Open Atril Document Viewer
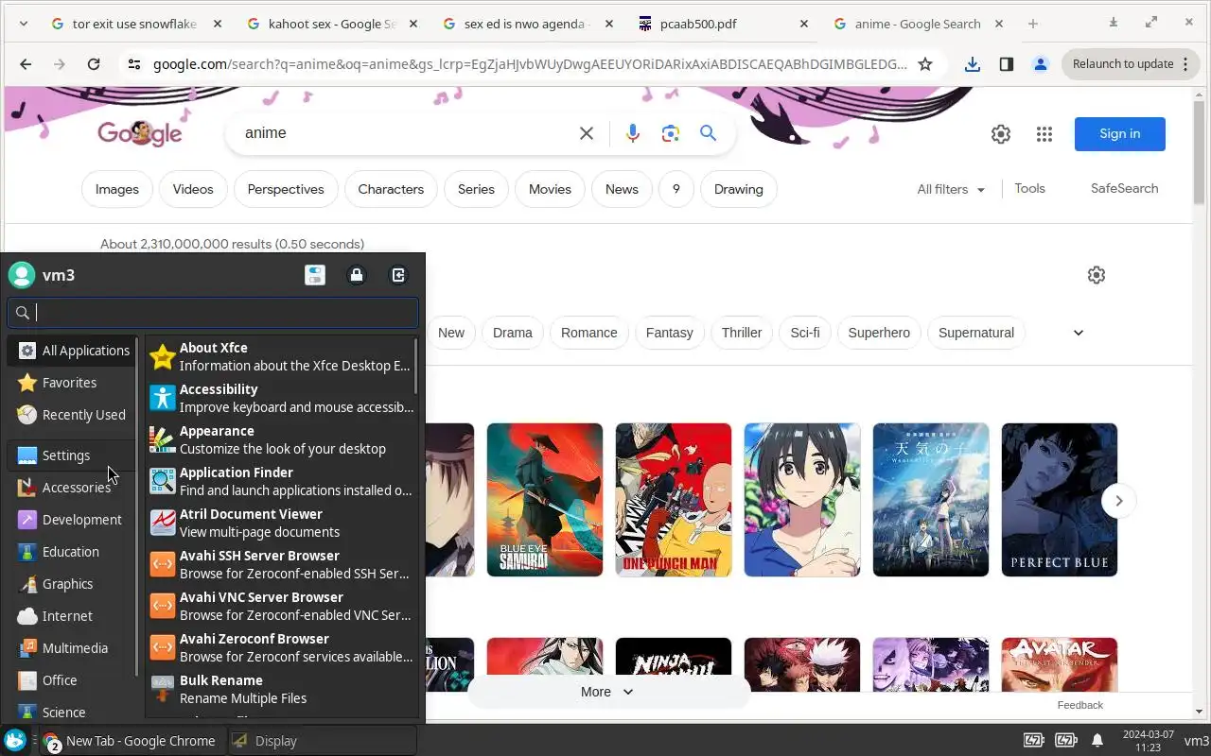Screen dimensions: 1211x756 [x=281, y=524]
